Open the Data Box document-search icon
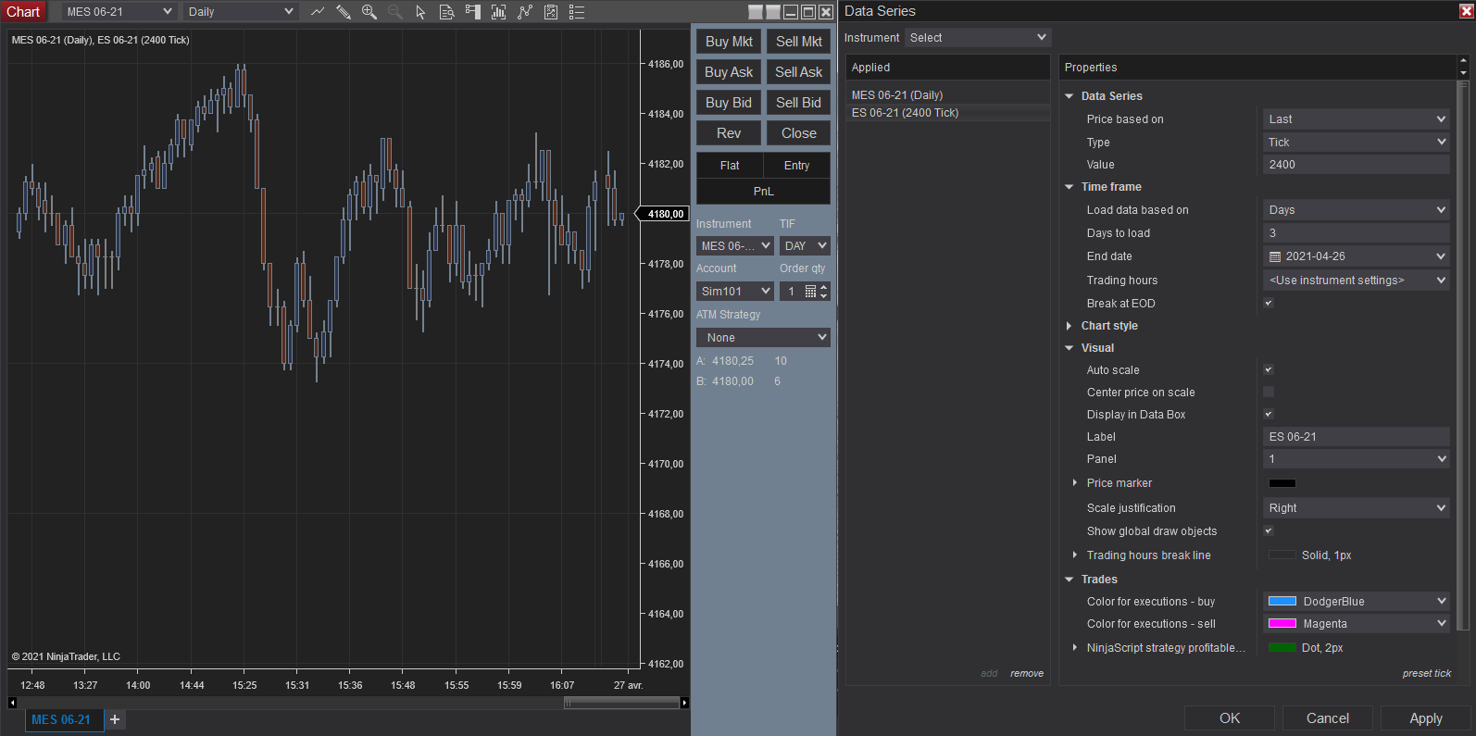Viewport: 1476px width, 736px height. 446,12
